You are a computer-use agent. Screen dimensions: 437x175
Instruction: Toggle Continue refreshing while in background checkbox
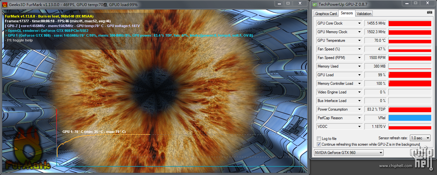(319, 144)
